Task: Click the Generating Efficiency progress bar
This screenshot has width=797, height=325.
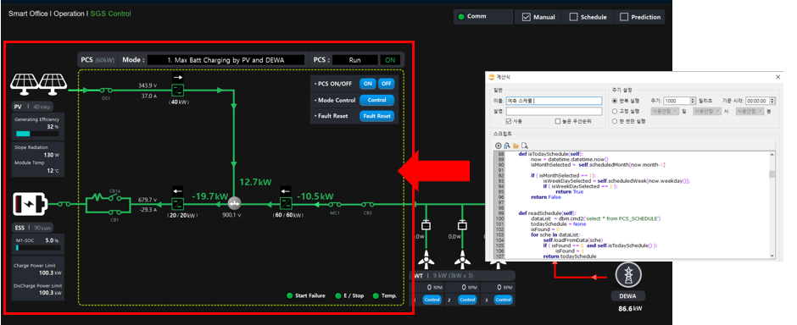Action: [x=37, y=135]
